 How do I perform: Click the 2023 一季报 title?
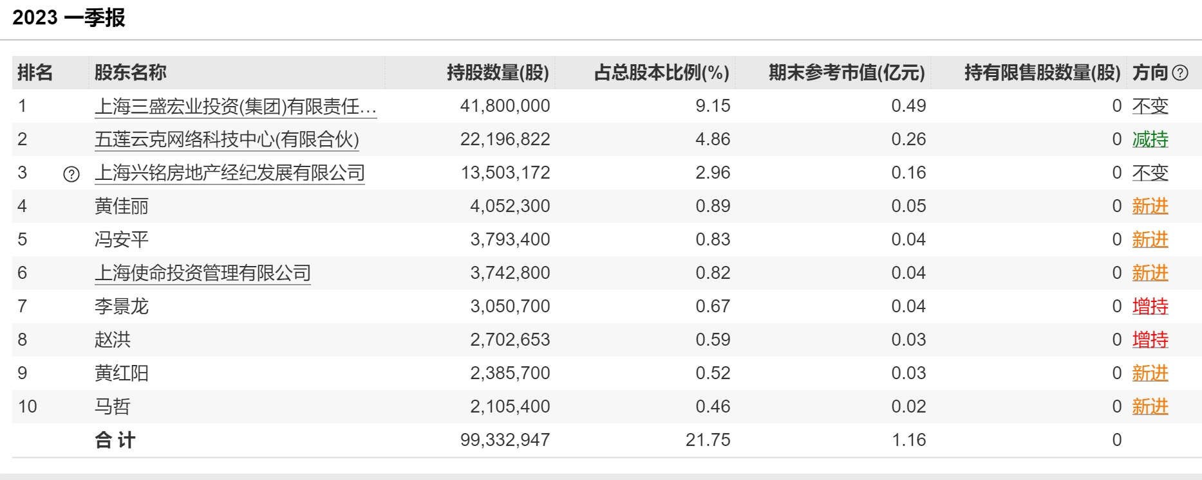click(69, 18)
